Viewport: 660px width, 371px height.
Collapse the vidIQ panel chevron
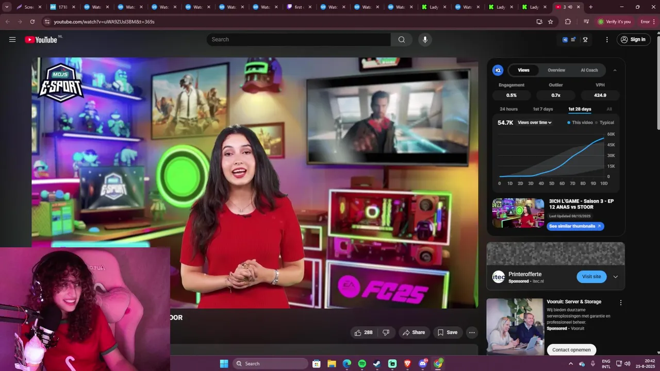(615, 70)
